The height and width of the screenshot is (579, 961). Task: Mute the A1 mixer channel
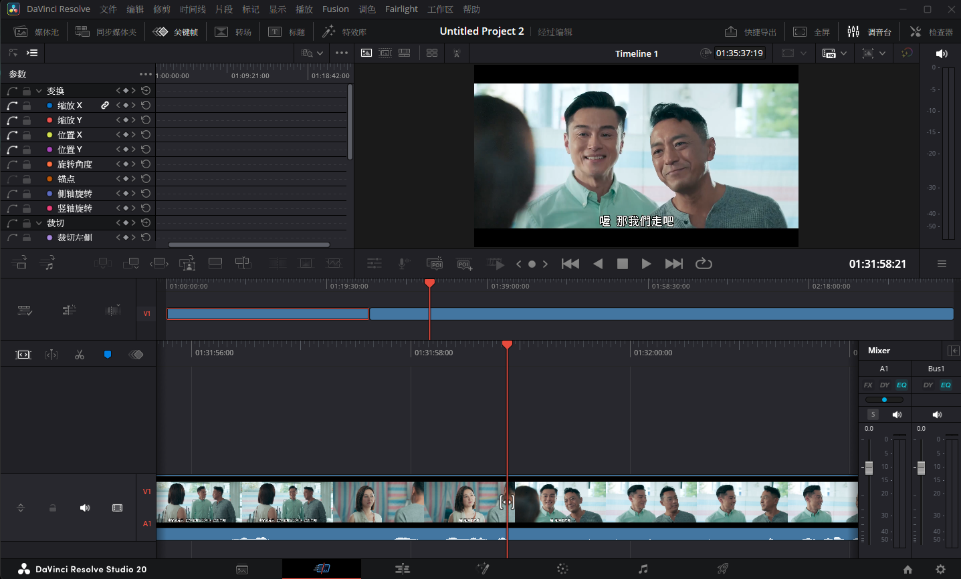click(x=897, y=415)
